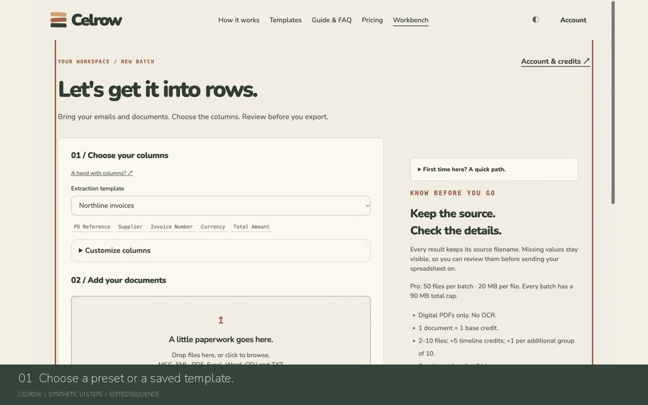Click the 'KNOW BEFORE YOU GO' label

[453, 193]
